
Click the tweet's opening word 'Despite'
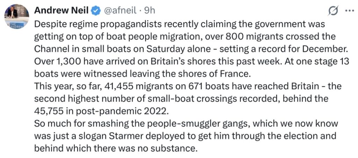(x=49, y=26)
